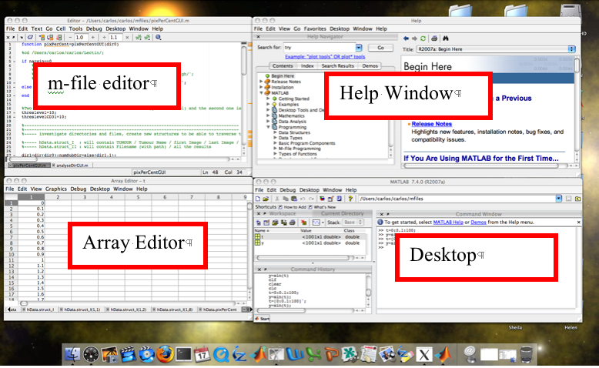Click the Print icon in Help window toolbar

tap(434, 38)
